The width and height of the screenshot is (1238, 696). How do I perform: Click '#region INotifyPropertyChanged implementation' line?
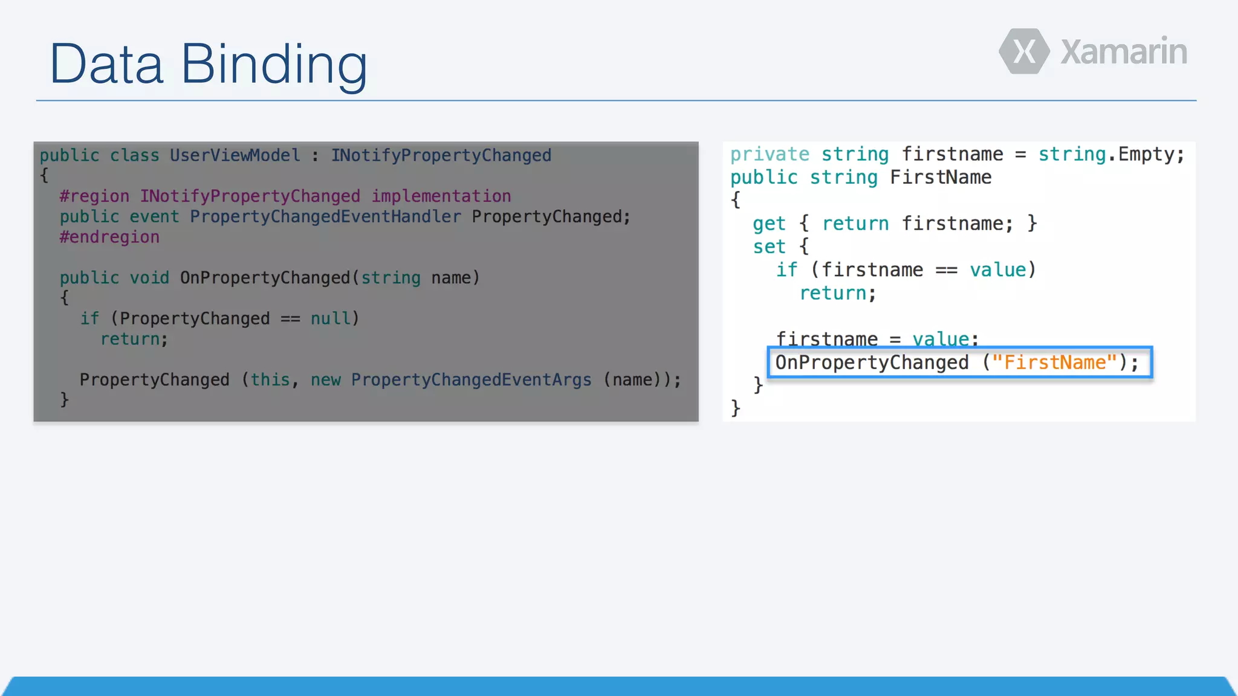285,196
